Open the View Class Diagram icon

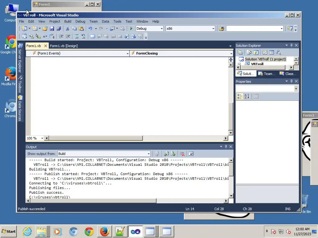279,52
